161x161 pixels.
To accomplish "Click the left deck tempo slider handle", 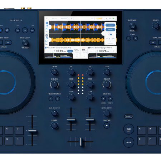I will [32, 131].
